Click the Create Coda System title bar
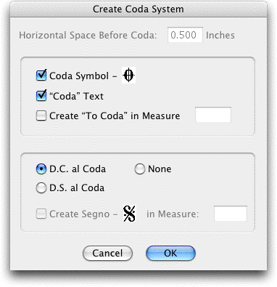Viewport: 277px width, 287px height. [138, 9]
